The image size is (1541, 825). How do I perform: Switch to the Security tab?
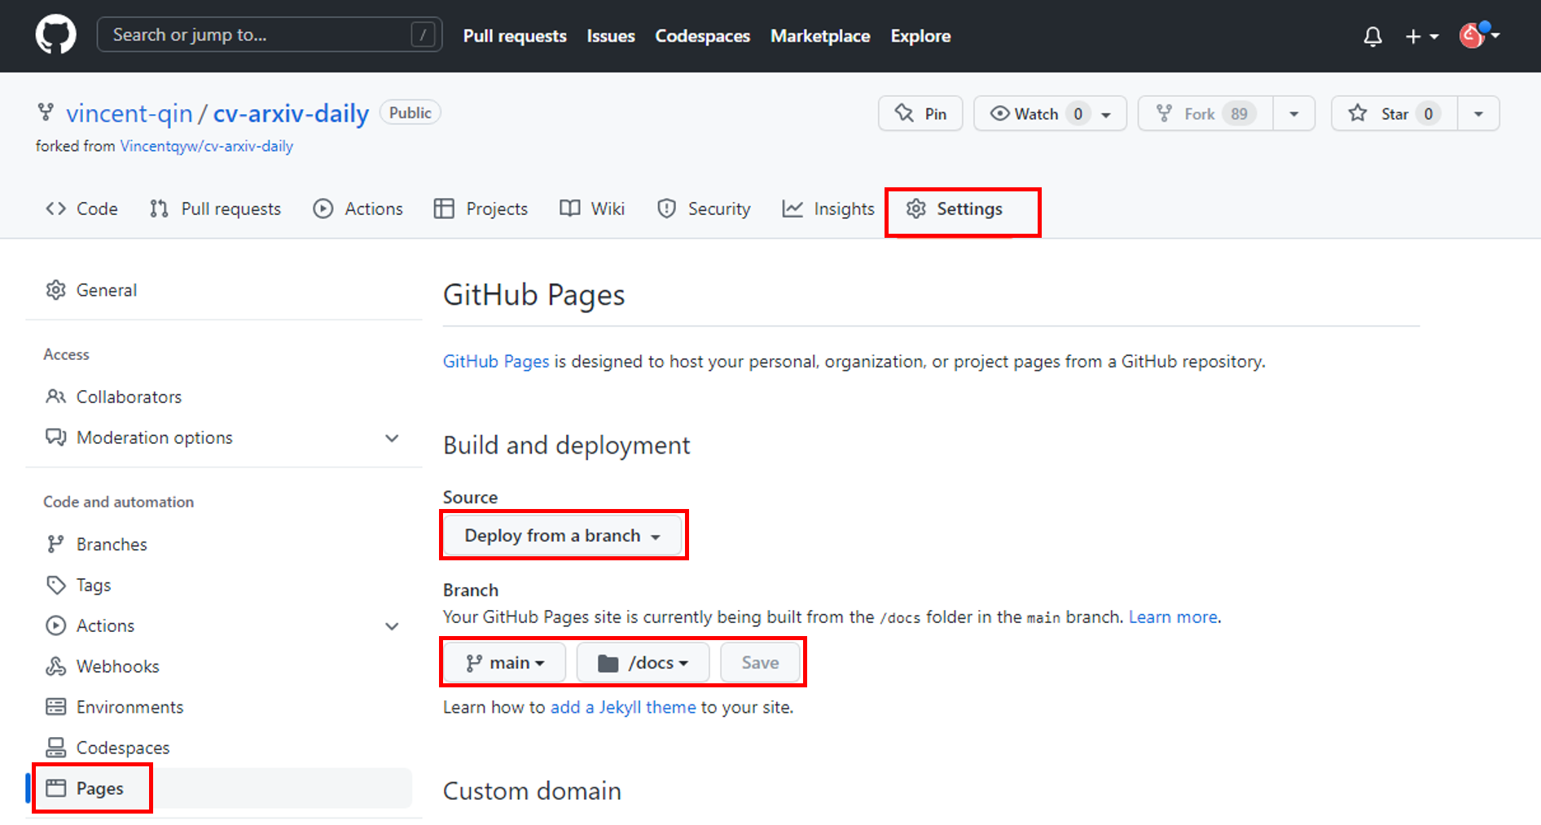[704, 209]
